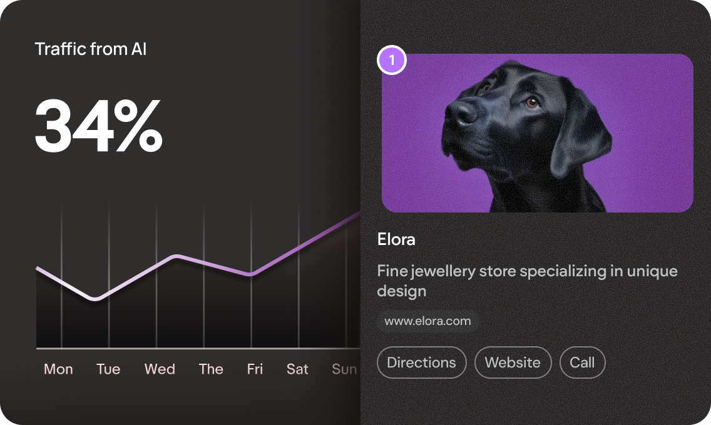Open the Directions button
Viewport: 711px width, 425px height.
point(422,362)
